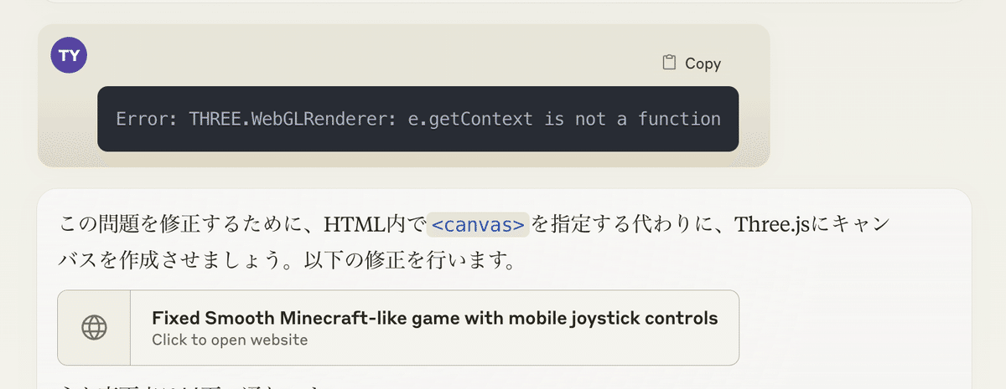The image size is (1006, 389).
Task: Click the globe icon on the website card
Action: click(x=94, y=328)
